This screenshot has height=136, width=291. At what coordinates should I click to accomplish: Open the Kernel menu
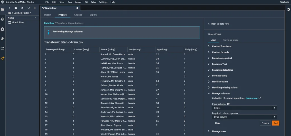click(78, 2)
